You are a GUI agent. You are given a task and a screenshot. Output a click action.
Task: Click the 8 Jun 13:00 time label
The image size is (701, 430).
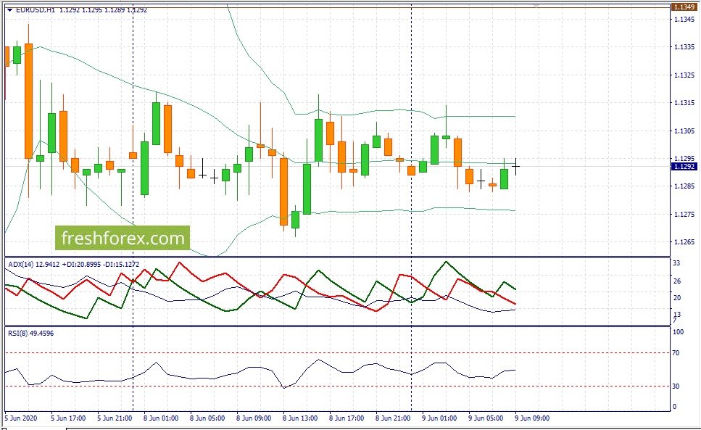pyautogui.click(x=300, y=418)
